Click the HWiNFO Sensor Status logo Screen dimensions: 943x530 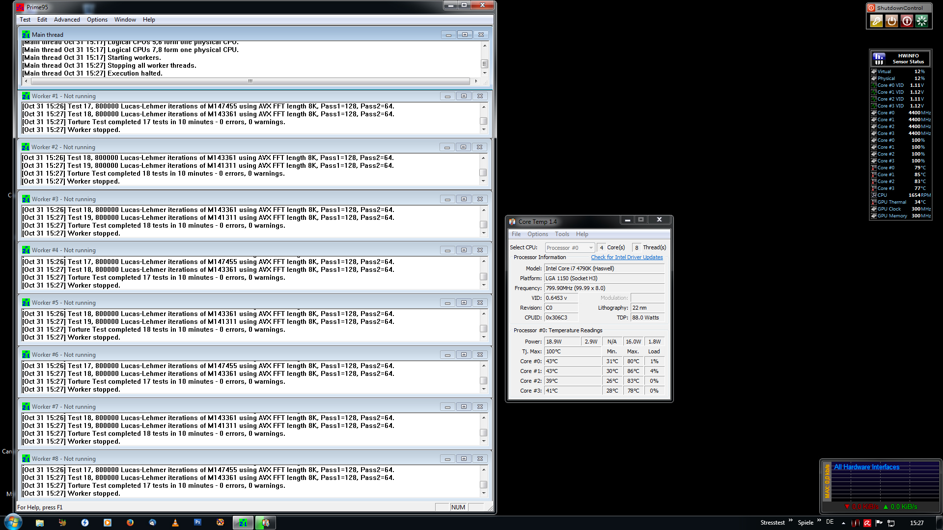(x=879, y=59)
